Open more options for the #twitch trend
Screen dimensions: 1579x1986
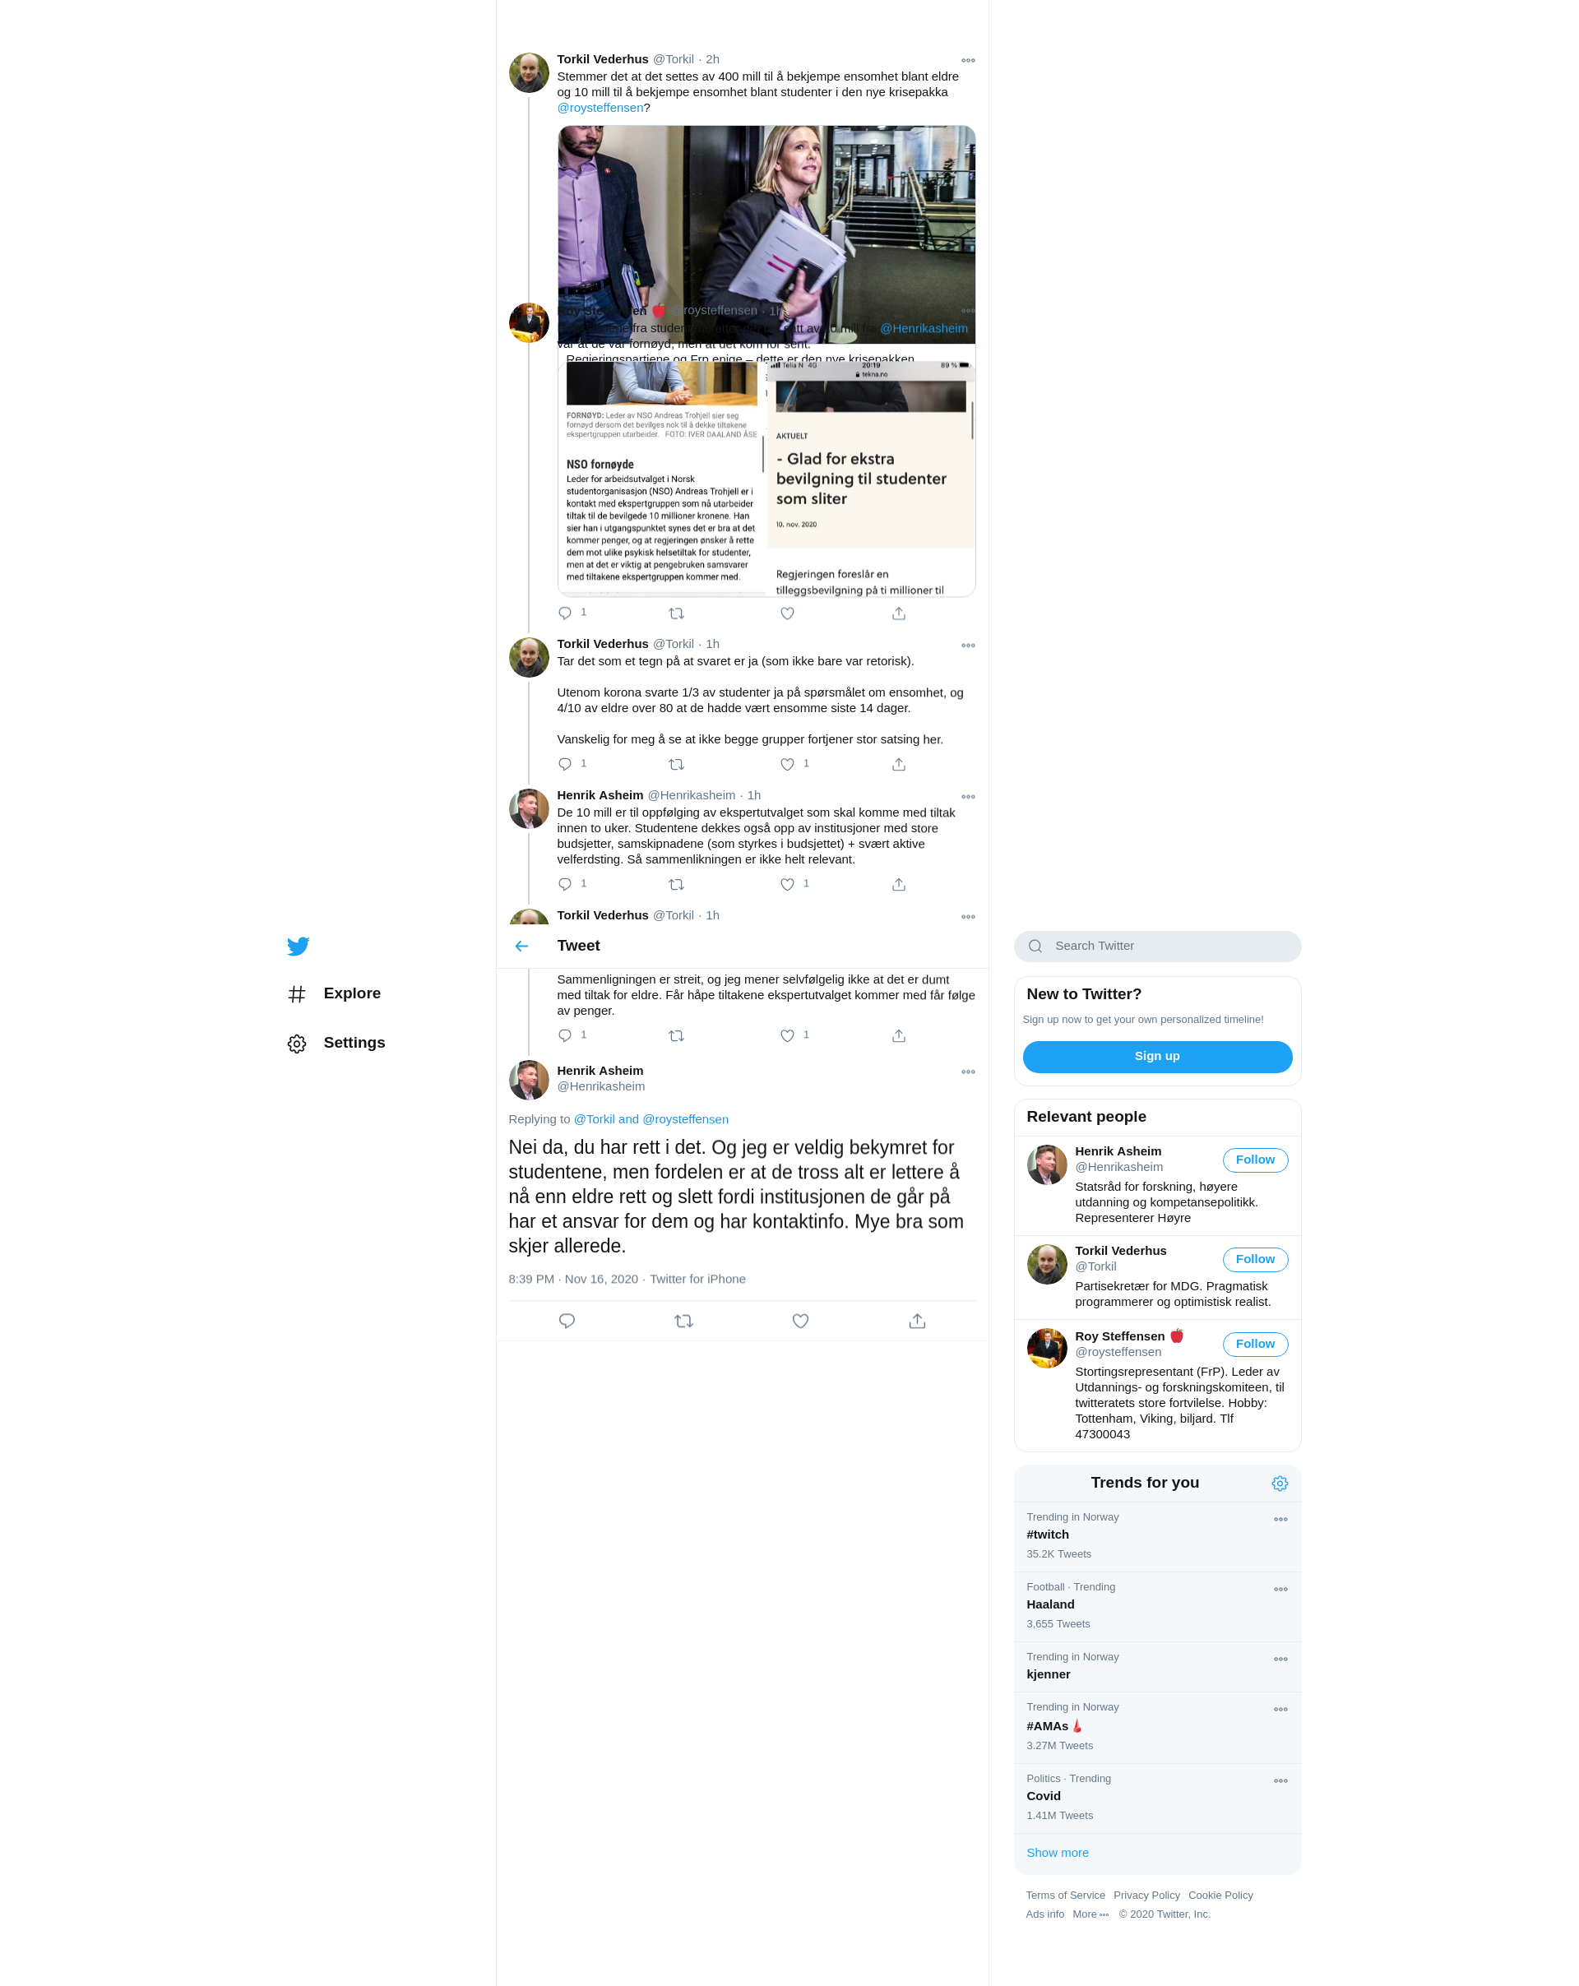click(1280, 1519)
